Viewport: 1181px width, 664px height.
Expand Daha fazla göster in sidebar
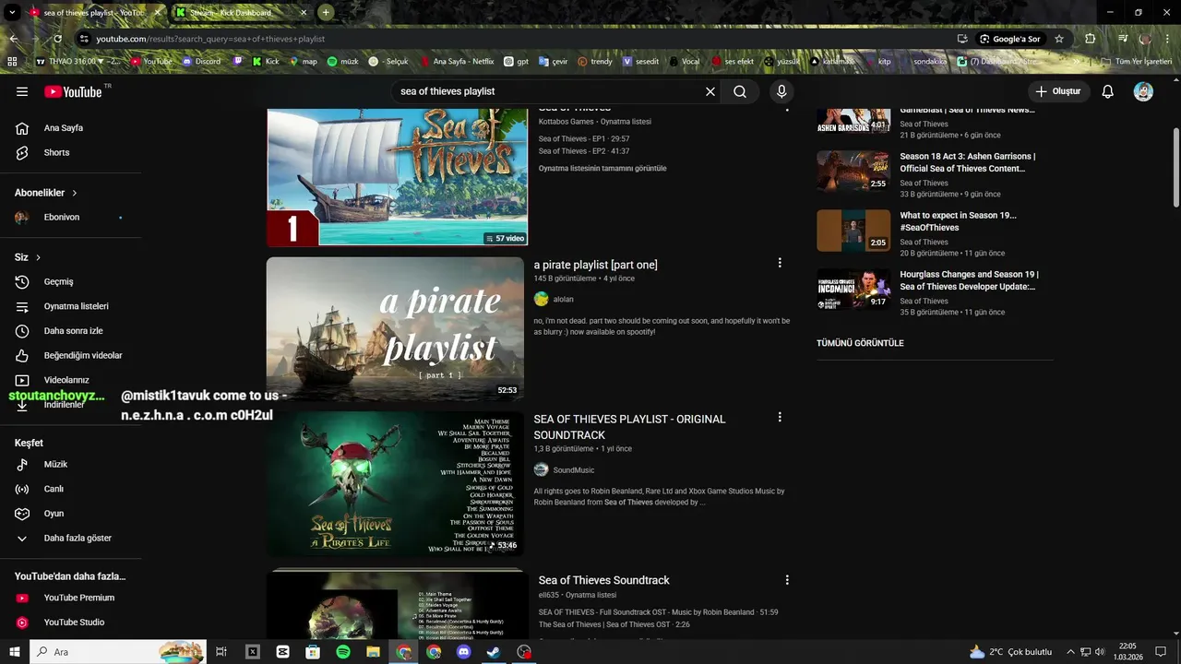[x=70, y=538]
